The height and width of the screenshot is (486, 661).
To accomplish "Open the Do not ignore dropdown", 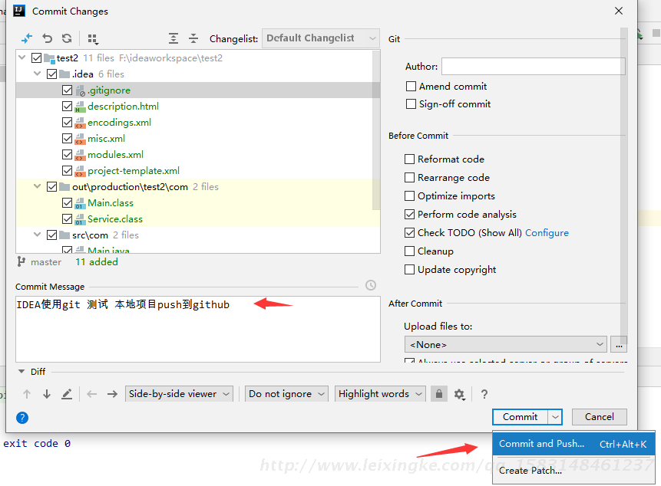I will (286, 394).
